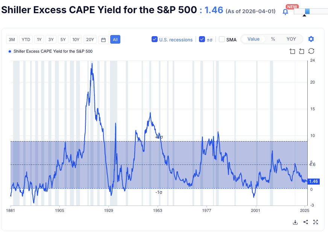This screenshot has height=233, width=328.
Task: Toggle the ±σ bands checkbox
Action: pos(202,39)
